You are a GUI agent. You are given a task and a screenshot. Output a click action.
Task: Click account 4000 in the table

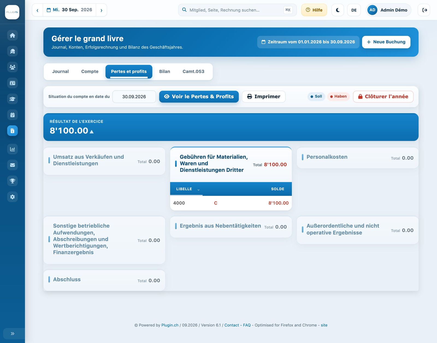pyautogui.click(x=179, y=203)
